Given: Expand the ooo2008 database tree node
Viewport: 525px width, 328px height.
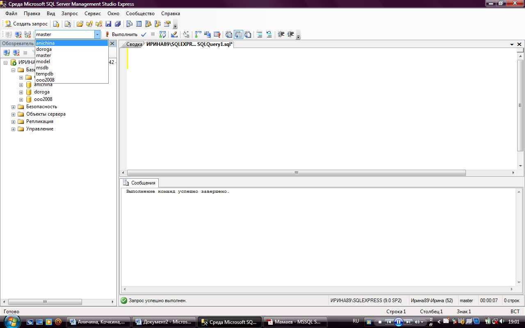Looking at the screenshot, I should point(21,100).
